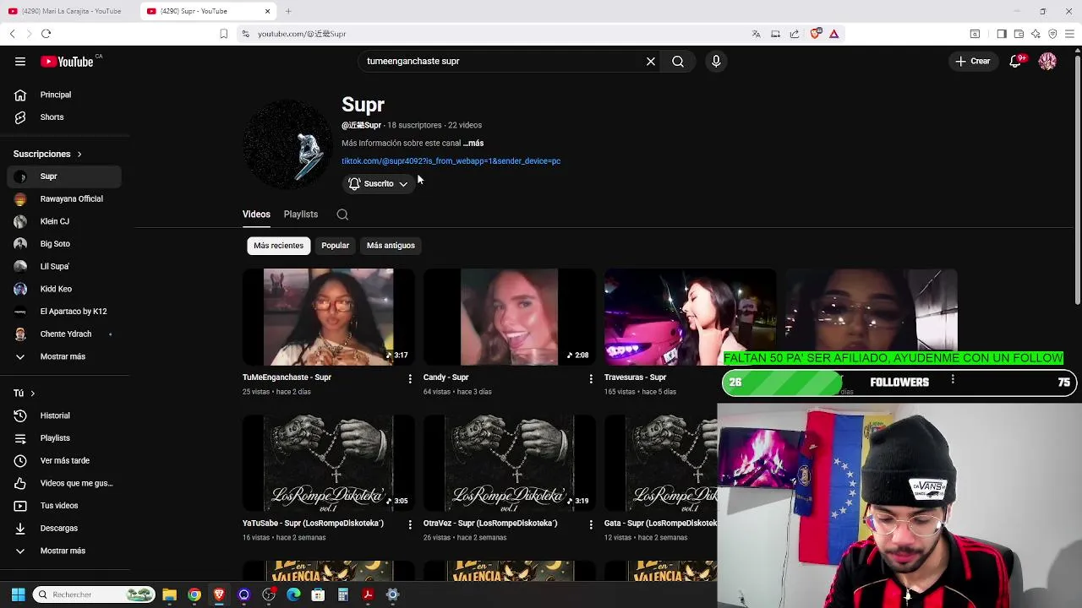The image size is (1082, 608).
Task: Switch to Mari La Carajita YouTube tab
Action: click(69, 11)
